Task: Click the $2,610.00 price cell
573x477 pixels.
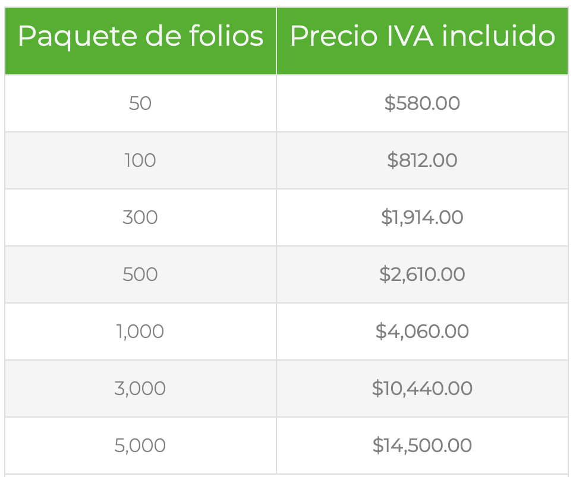Action: coord(422,274)
